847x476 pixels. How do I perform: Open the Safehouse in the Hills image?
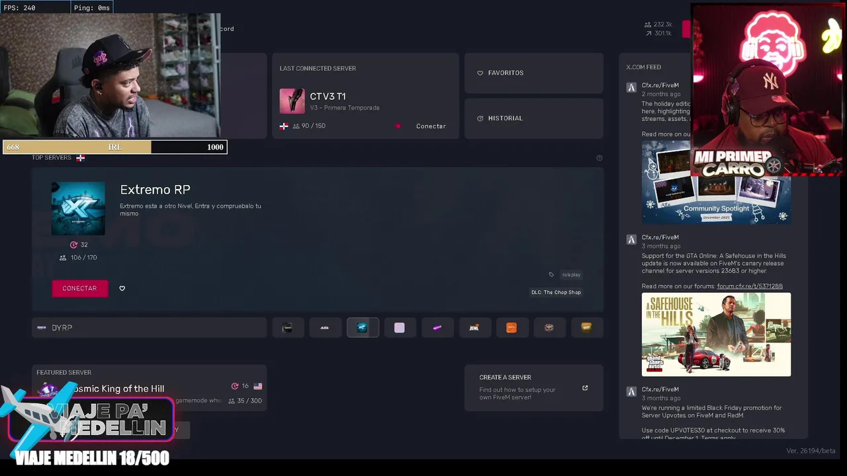(x=716, y=335)
